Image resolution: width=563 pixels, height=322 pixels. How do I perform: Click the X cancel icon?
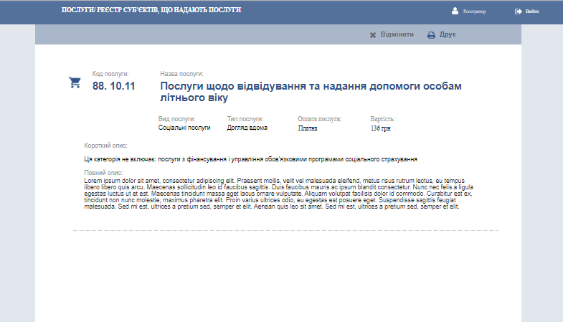373,35
